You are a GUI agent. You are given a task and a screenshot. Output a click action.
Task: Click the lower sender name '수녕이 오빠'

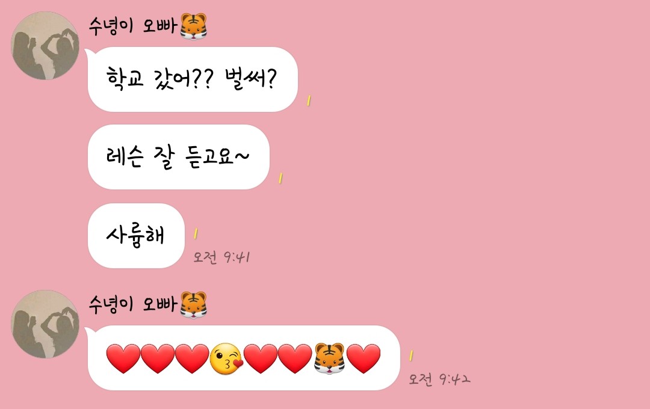[133, 304]
